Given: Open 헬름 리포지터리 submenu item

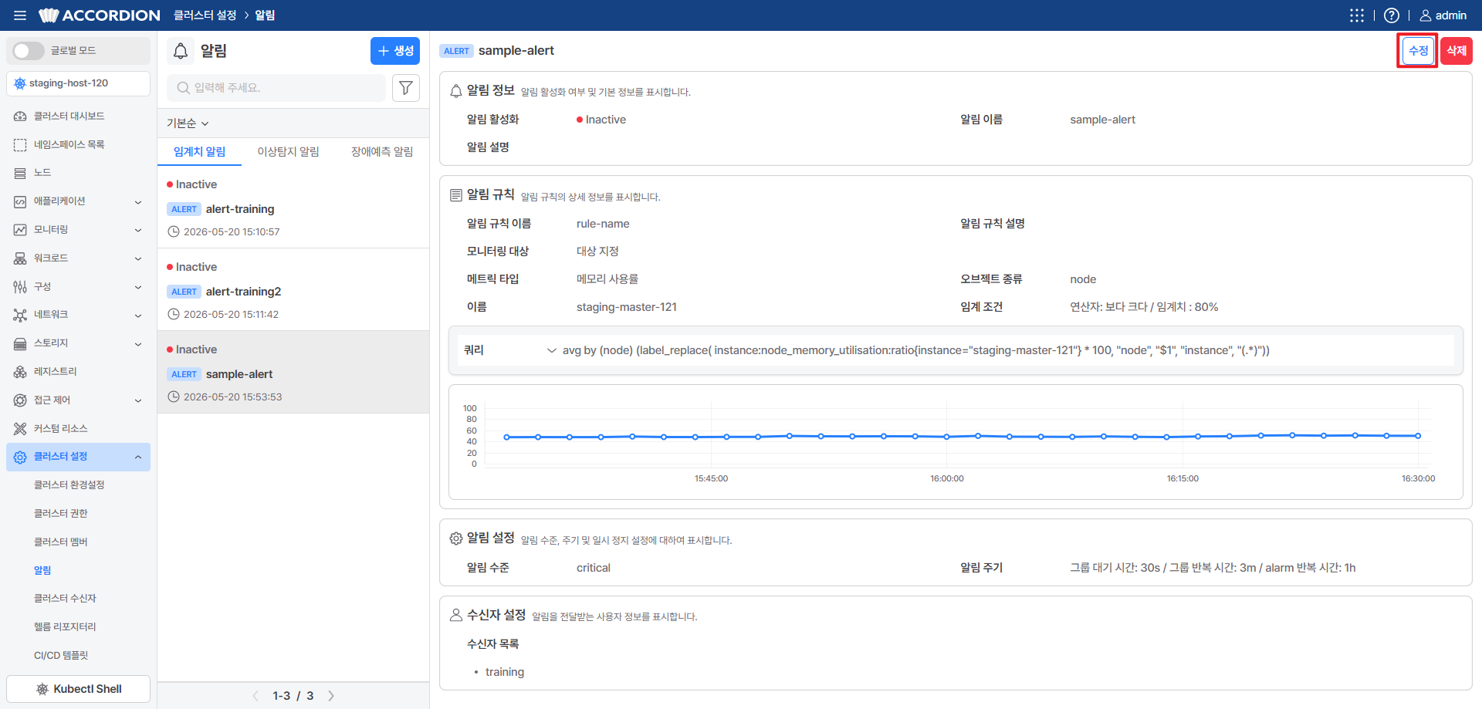Looking at the screenshot, I should [x=65, y=627].
